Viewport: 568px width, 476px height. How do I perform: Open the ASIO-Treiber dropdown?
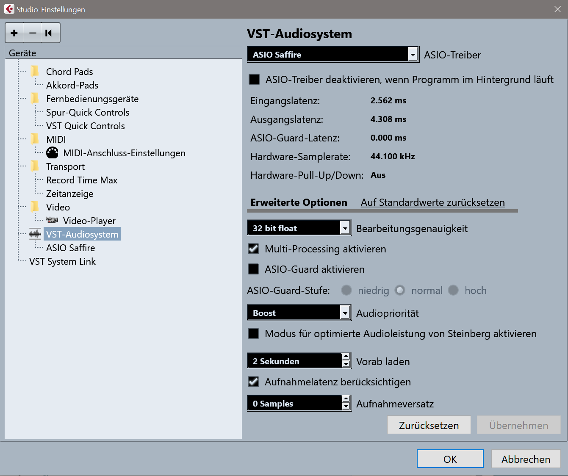413,54
